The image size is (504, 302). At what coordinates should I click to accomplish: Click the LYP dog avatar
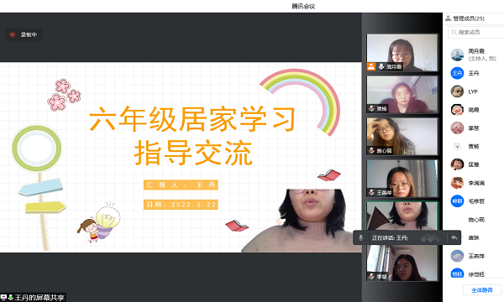(x=457, y=91)
